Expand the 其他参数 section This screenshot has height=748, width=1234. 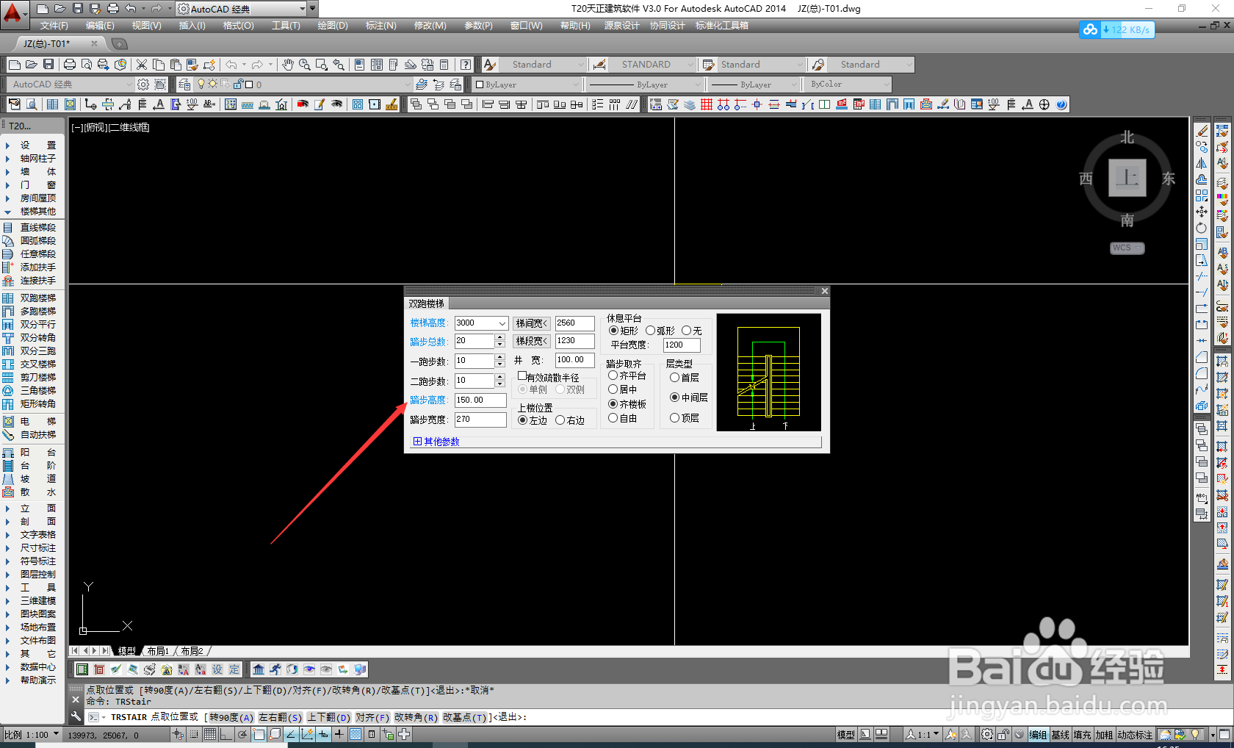[x=436, y=442]
